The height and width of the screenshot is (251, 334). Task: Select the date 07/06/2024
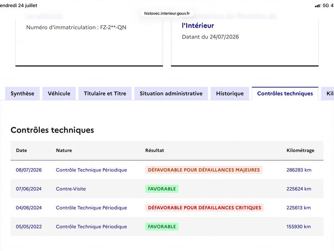click(28, 189)
